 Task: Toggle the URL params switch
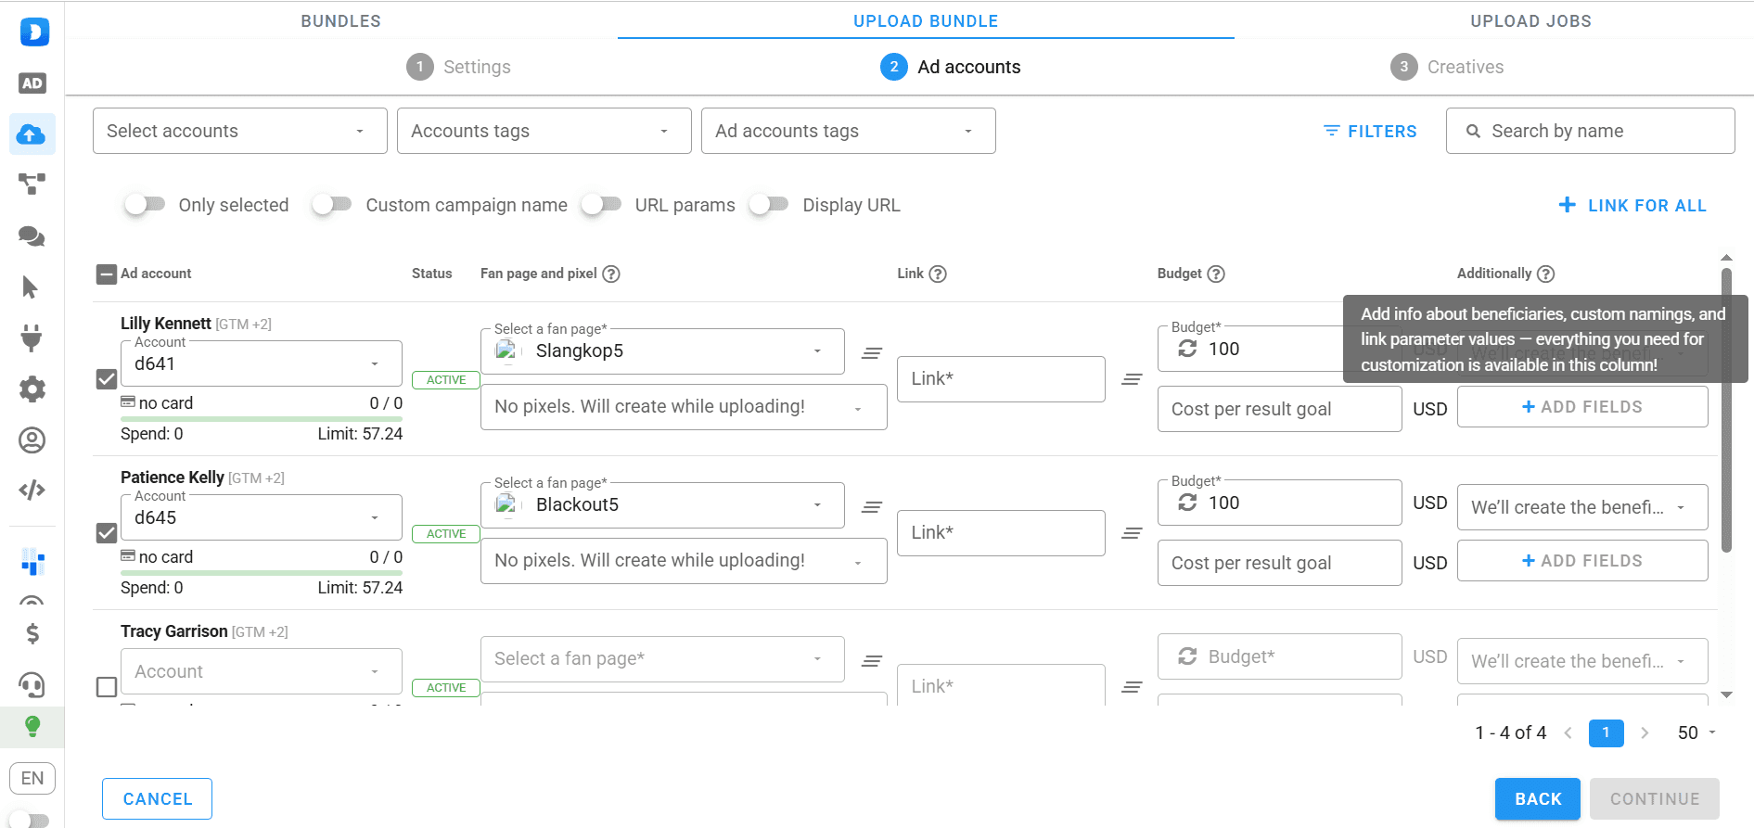pos(601,205)
